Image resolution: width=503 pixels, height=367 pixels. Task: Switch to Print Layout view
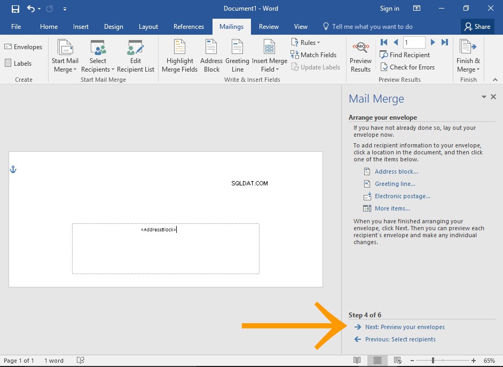[x=377, y=360]
